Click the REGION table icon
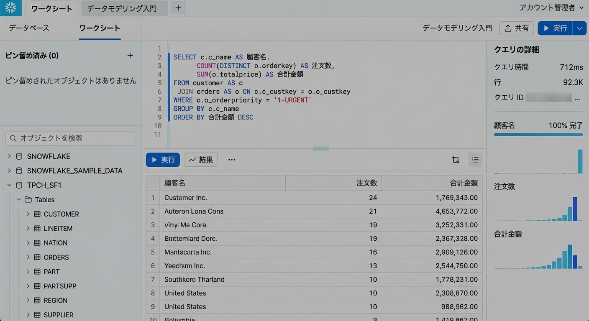Image resolution: width=589 pixels, height=321 pixels. point(37,301)
